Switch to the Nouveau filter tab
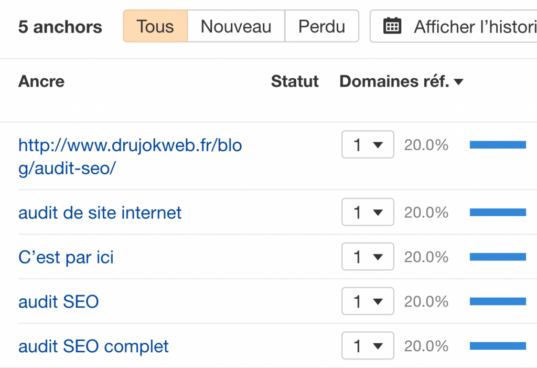The width and height of the screenshot is (537, 368). point(236,26)
